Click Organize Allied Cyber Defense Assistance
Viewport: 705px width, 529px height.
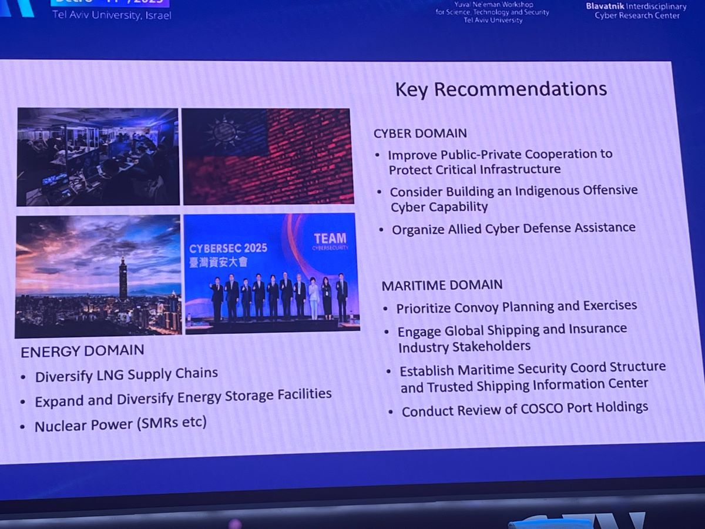pyautogui.click(x=513, y=228)
